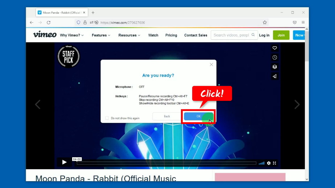335x188 pixels.
Task: Tick Do not show this again checkbox
Action: pos(107,118)
